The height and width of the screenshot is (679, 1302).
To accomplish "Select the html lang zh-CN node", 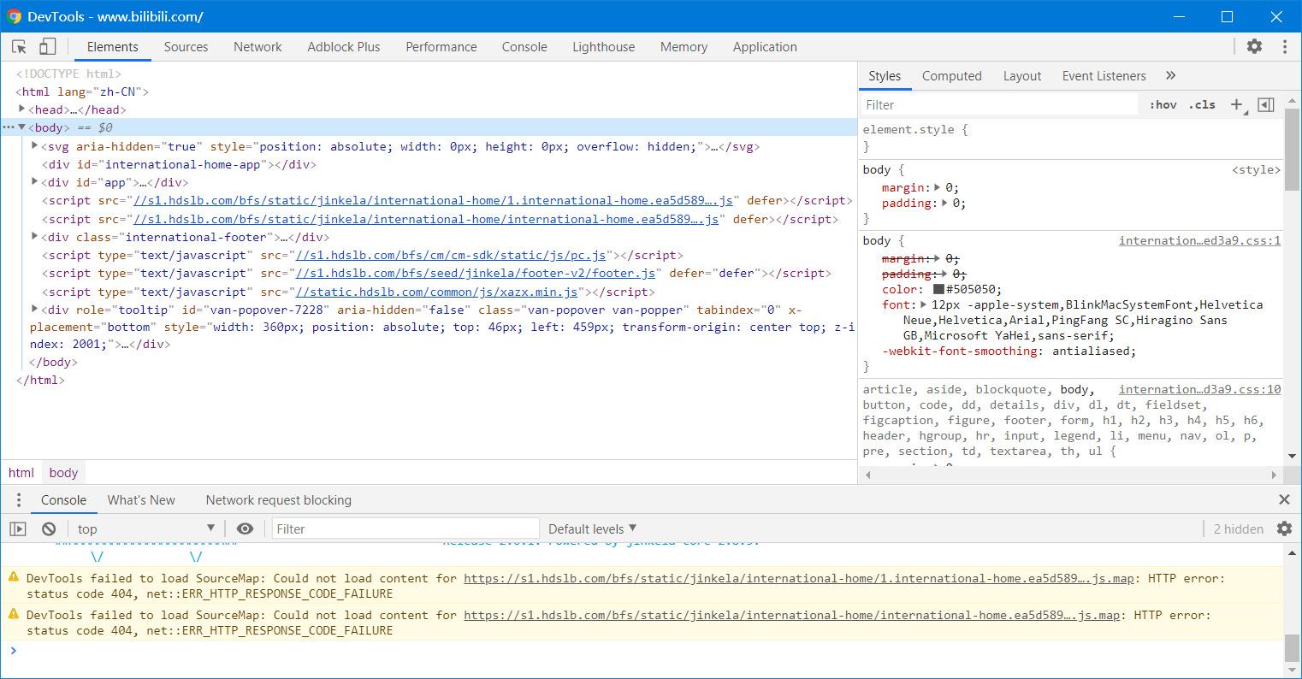I will click(83, 92).
